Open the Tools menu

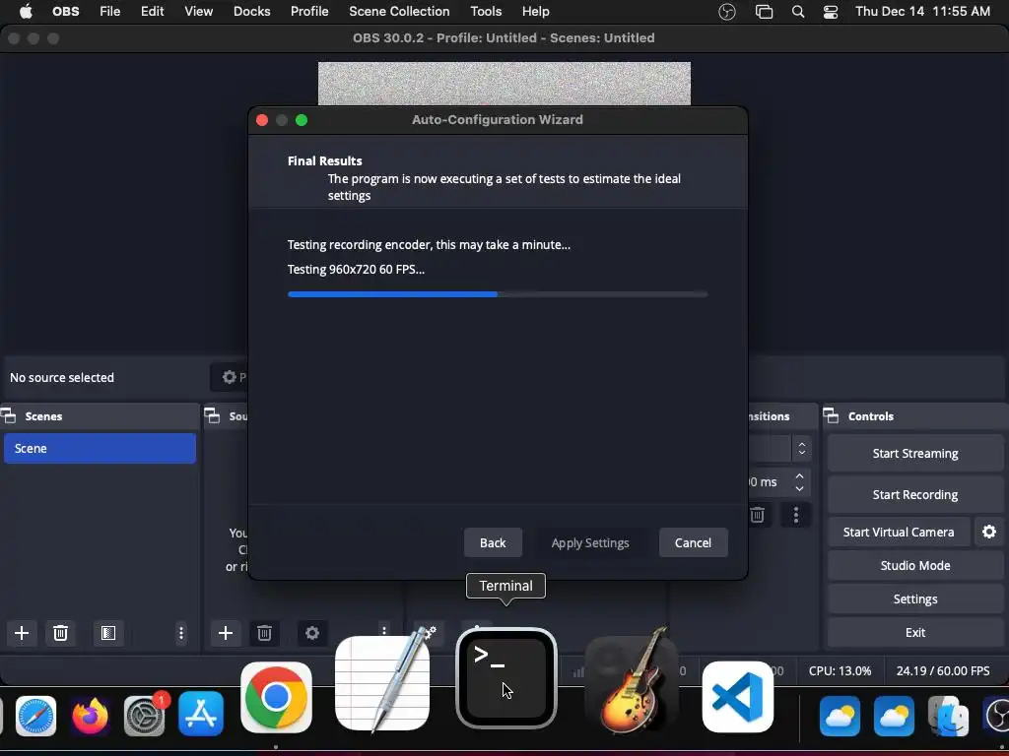point(486,12)
